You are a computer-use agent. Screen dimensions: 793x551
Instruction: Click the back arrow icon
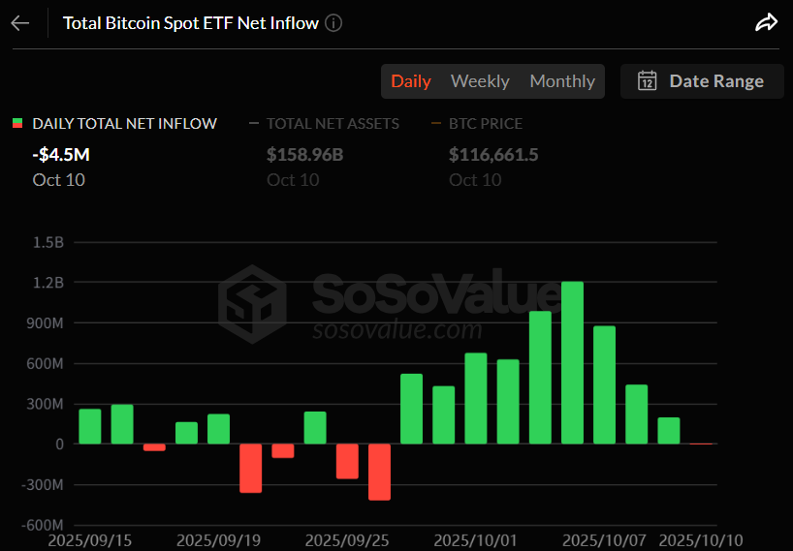tap(20, 23)
